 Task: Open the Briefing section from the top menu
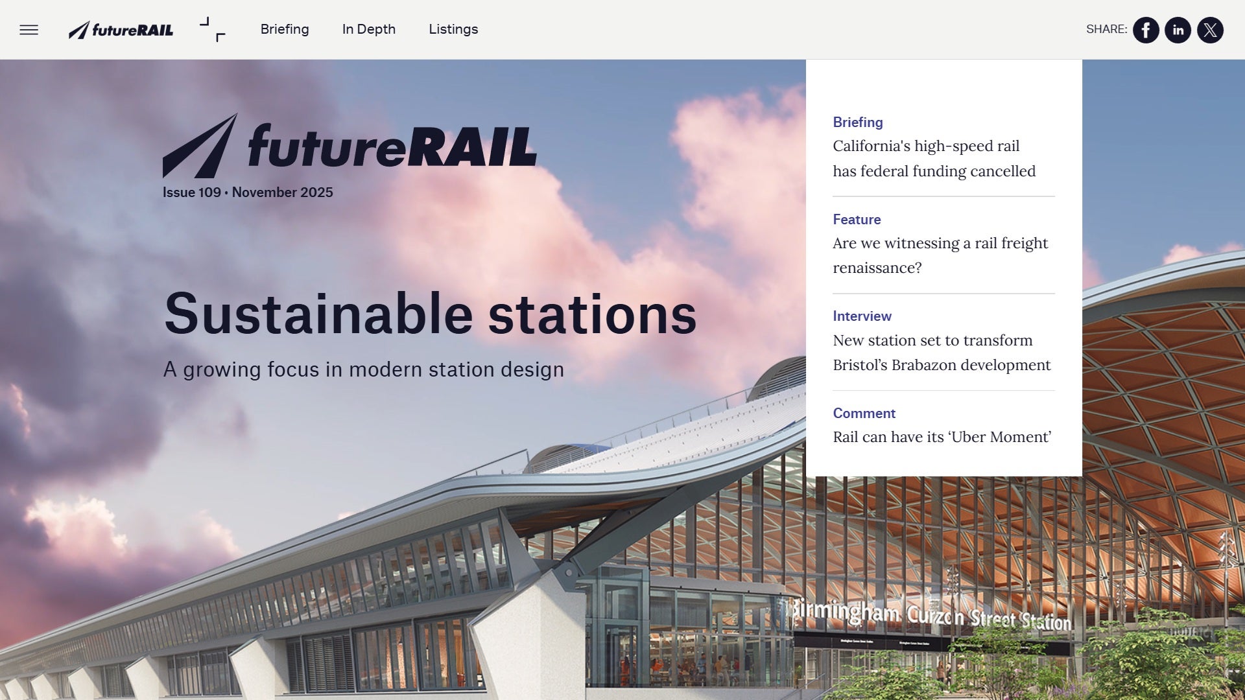point(285,29)
